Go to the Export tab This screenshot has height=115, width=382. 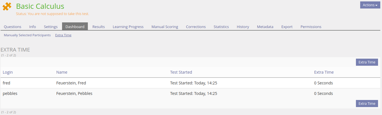(287, 27)
